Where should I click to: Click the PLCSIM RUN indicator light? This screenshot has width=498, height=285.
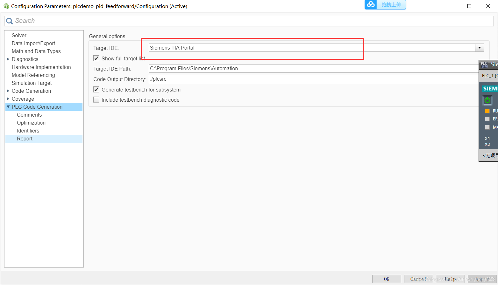coord(487,111)
